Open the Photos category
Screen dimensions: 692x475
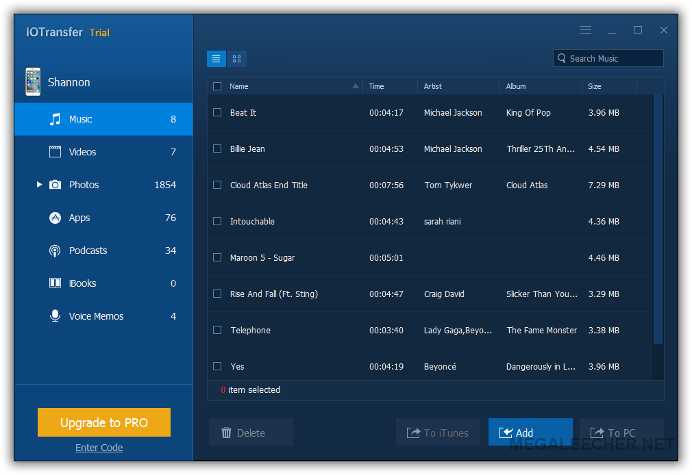pyautogui.click(x=103, y=185)
